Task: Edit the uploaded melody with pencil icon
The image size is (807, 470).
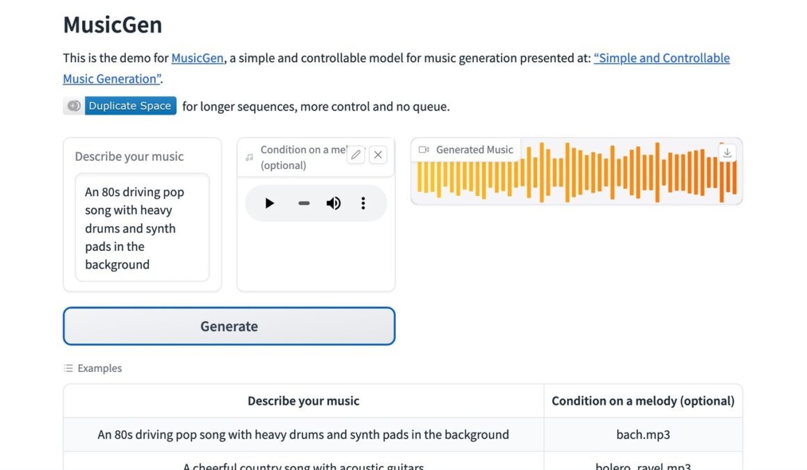Action: coord(355,155)
